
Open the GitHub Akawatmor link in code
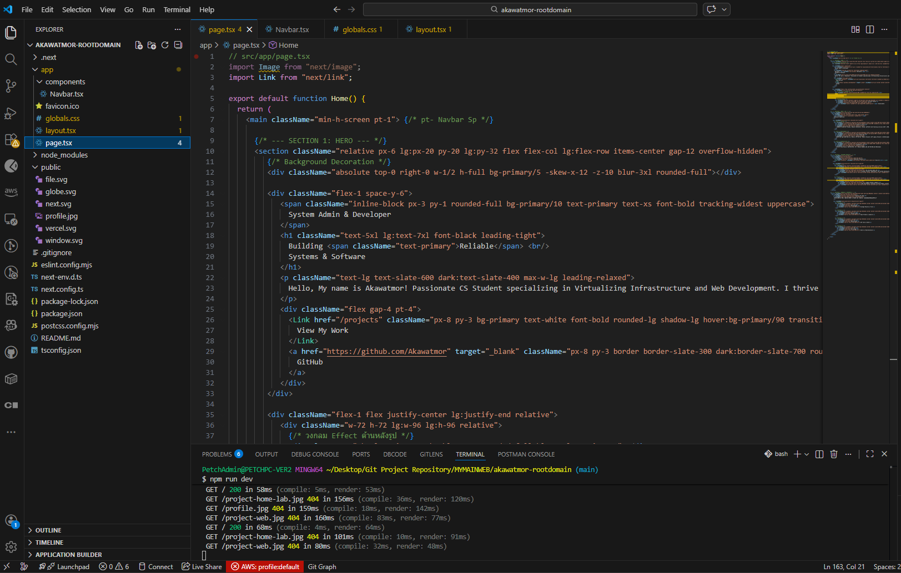pyautogui.click(x=386, y=351)
